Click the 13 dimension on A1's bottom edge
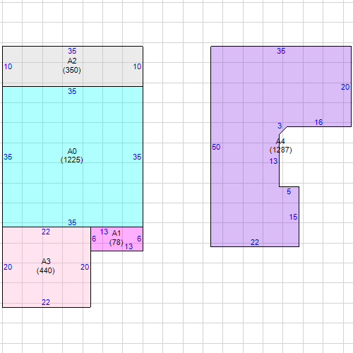The height and width of the screenshot is (353, 353). tap(129, 246)
